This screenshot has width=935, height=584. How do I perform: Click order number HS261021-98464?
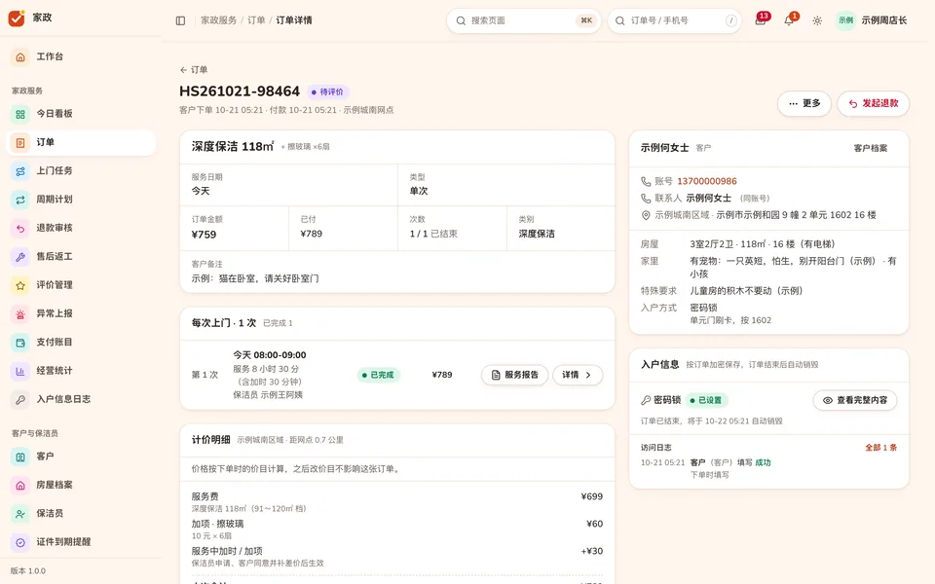[240, 91]
